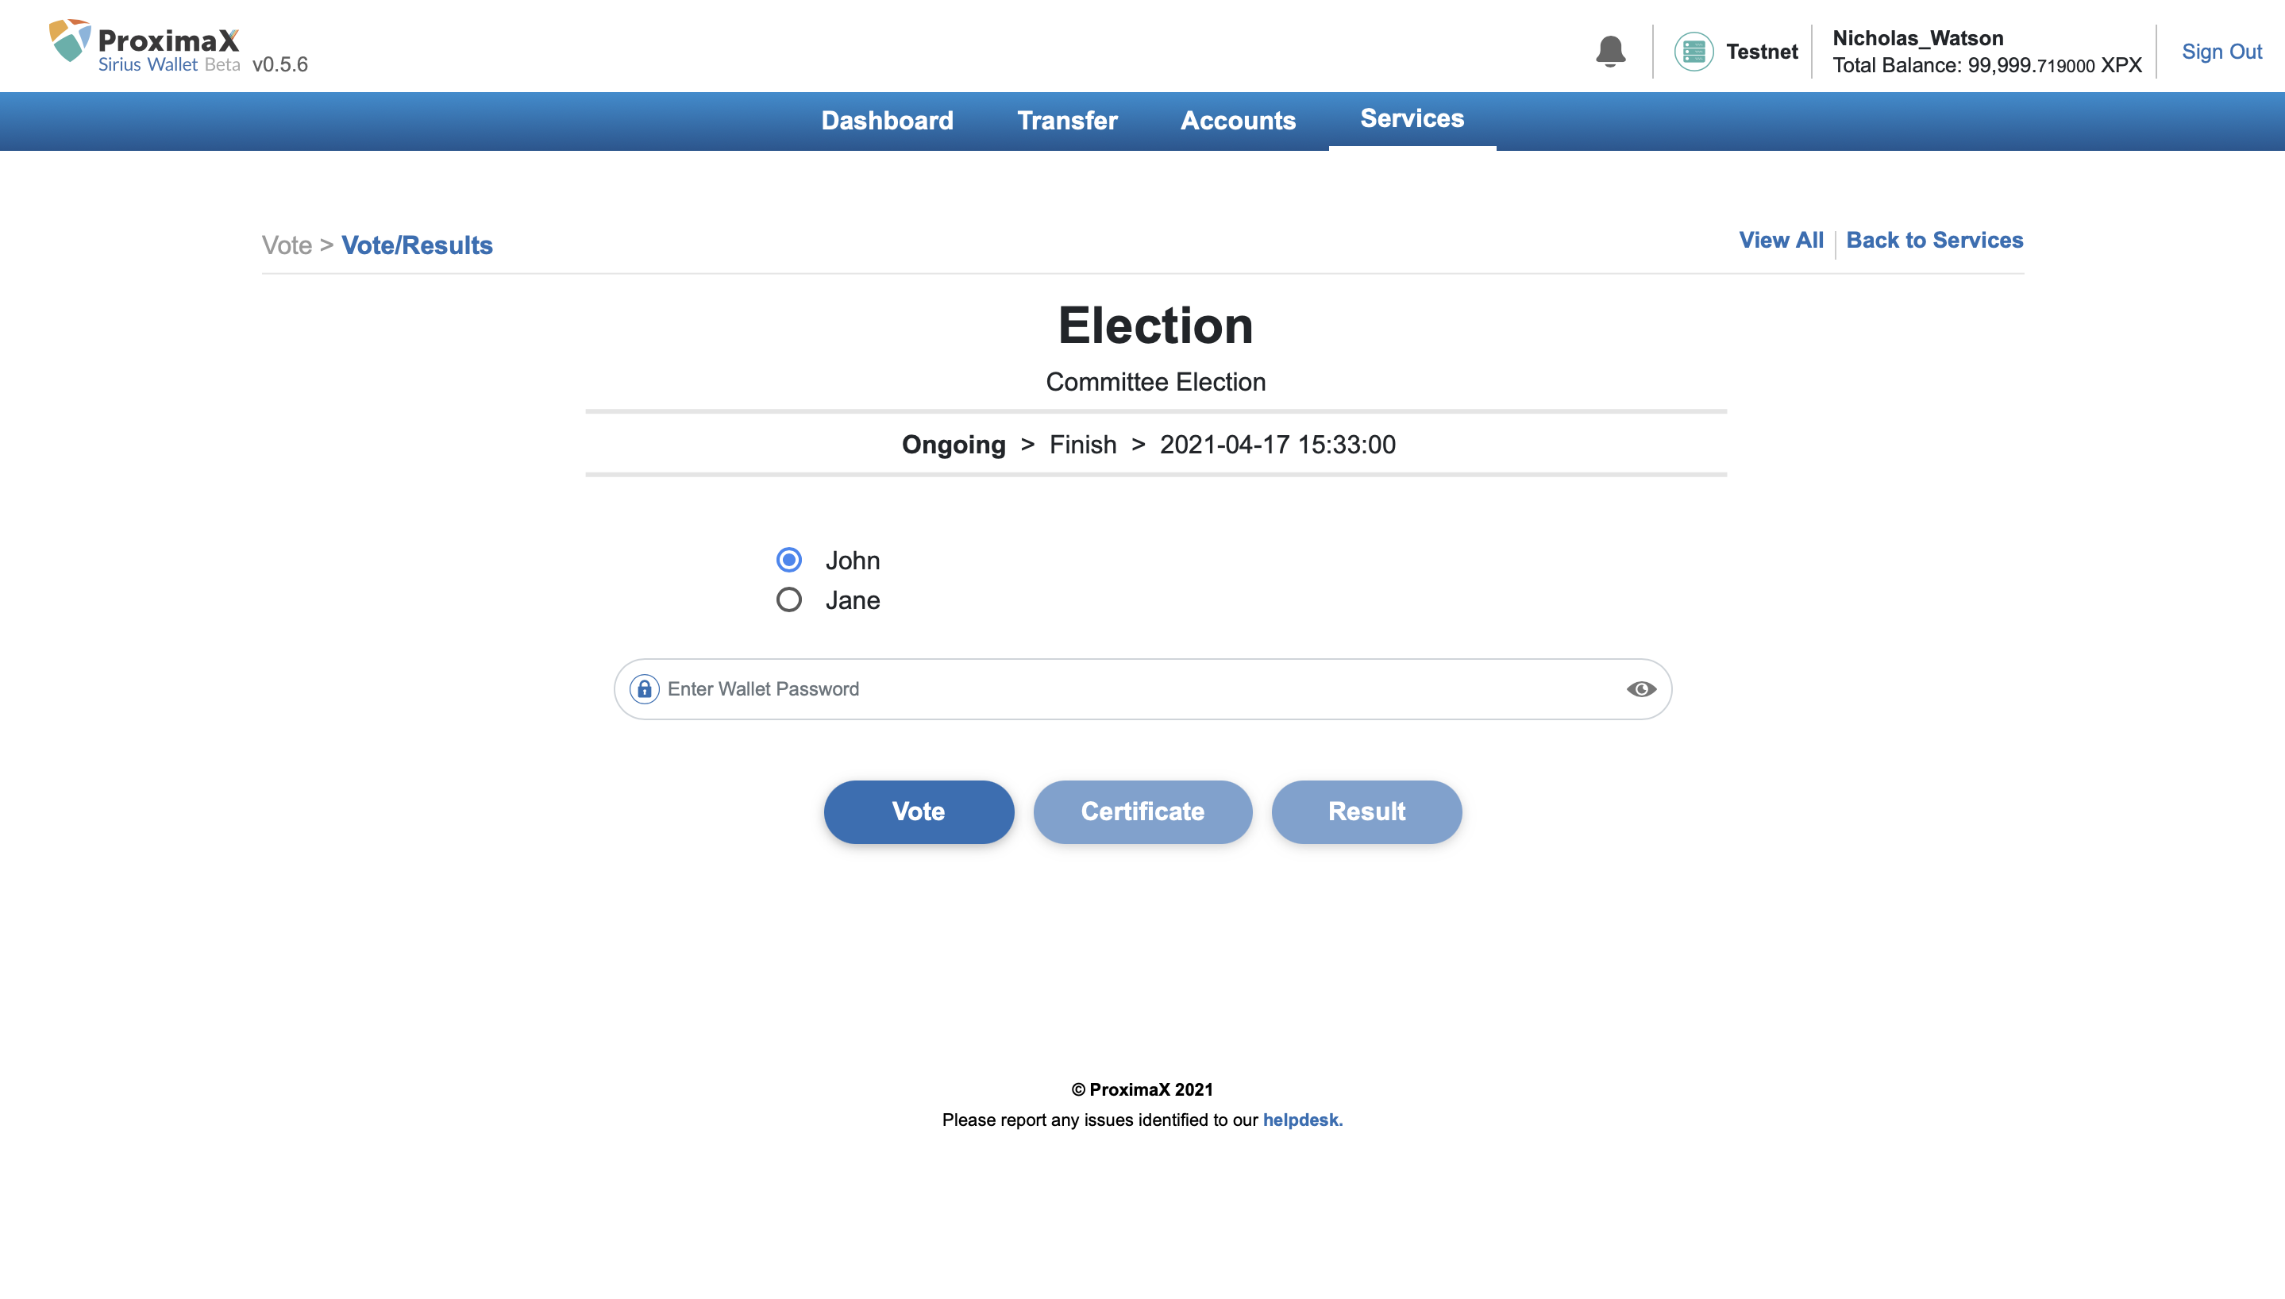The image size is (2285, 1299).
Task: Click the Vote breadcrumb
Action: click(x=287, y=245)
